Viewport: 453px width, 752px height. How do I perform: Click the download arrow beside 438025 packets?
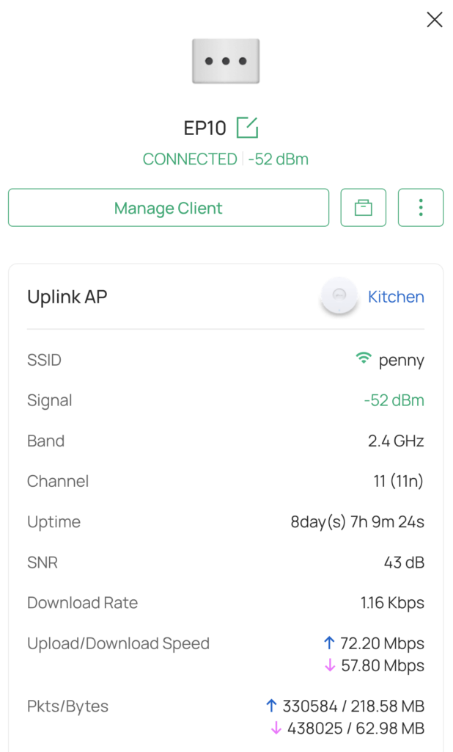click(276, 728)
